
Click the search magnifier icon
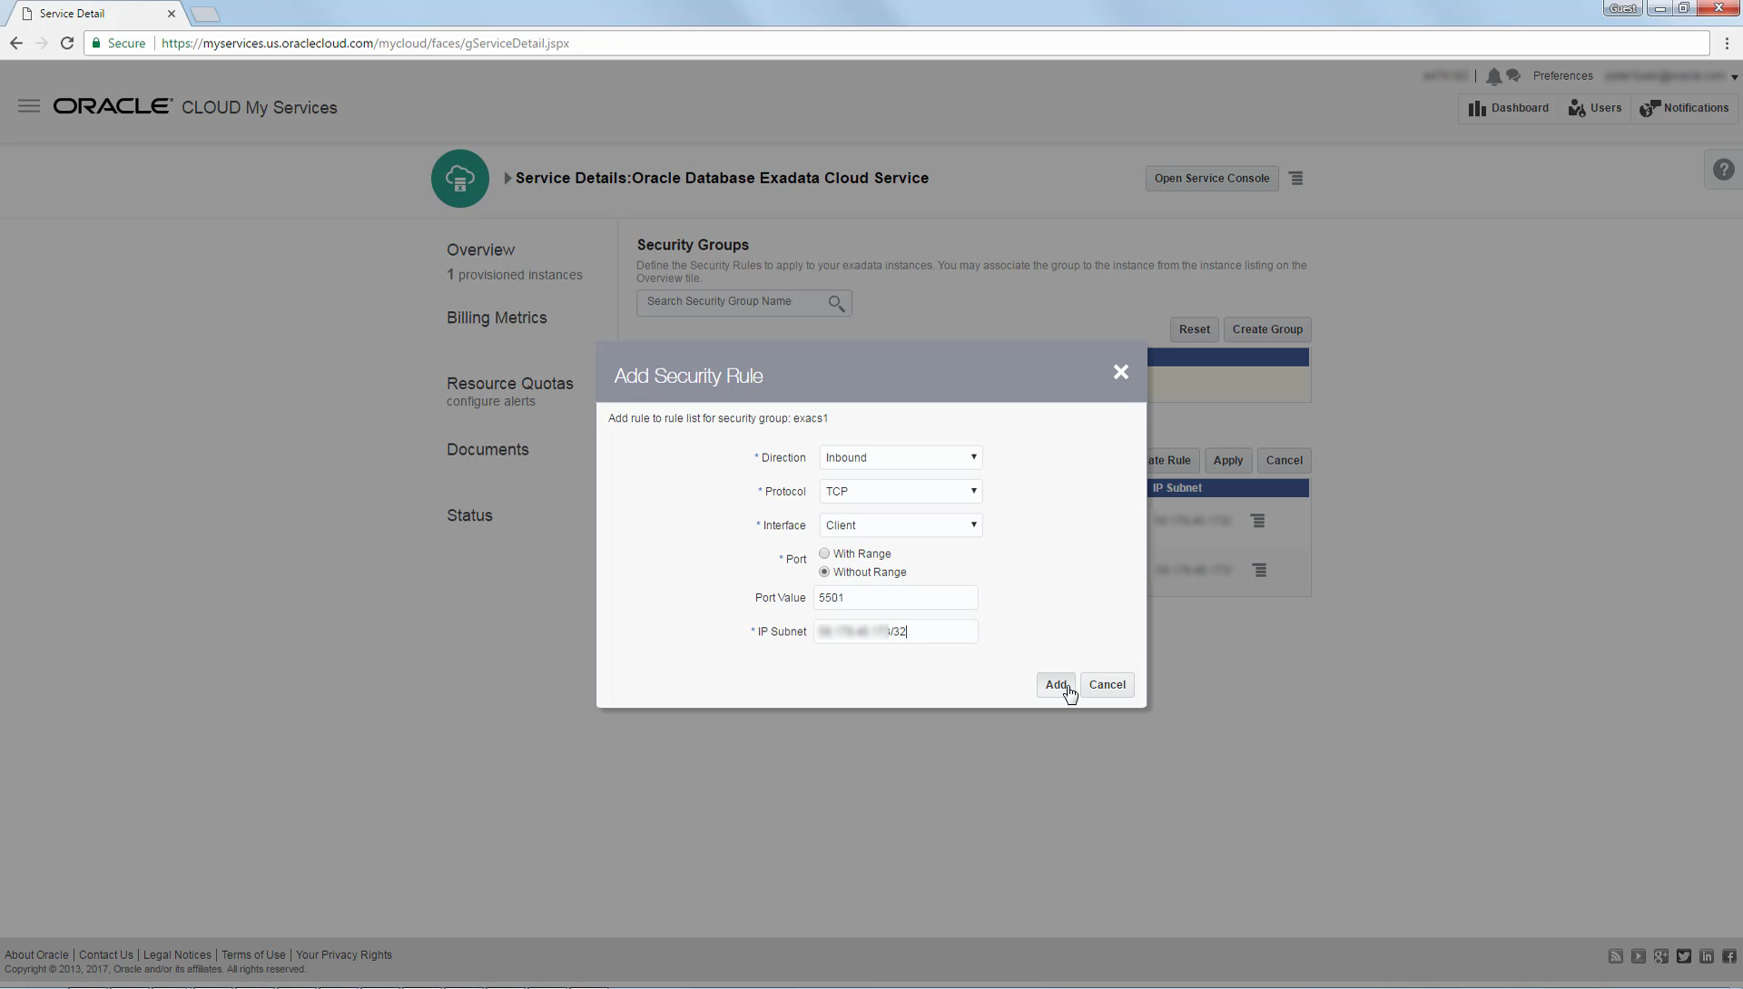836,303
